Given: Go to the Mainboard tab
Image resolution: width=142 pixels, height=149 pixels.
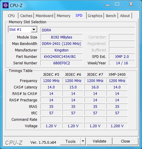Looking at the screenshot, I should [x=45, y=16].
